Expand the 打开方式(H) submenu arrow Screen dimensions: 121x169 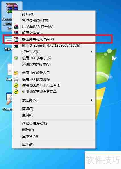pos(92,52)
